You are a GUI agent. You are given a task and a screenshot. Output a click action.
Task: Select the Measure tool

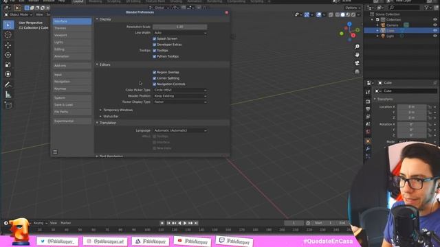point(8,95)
